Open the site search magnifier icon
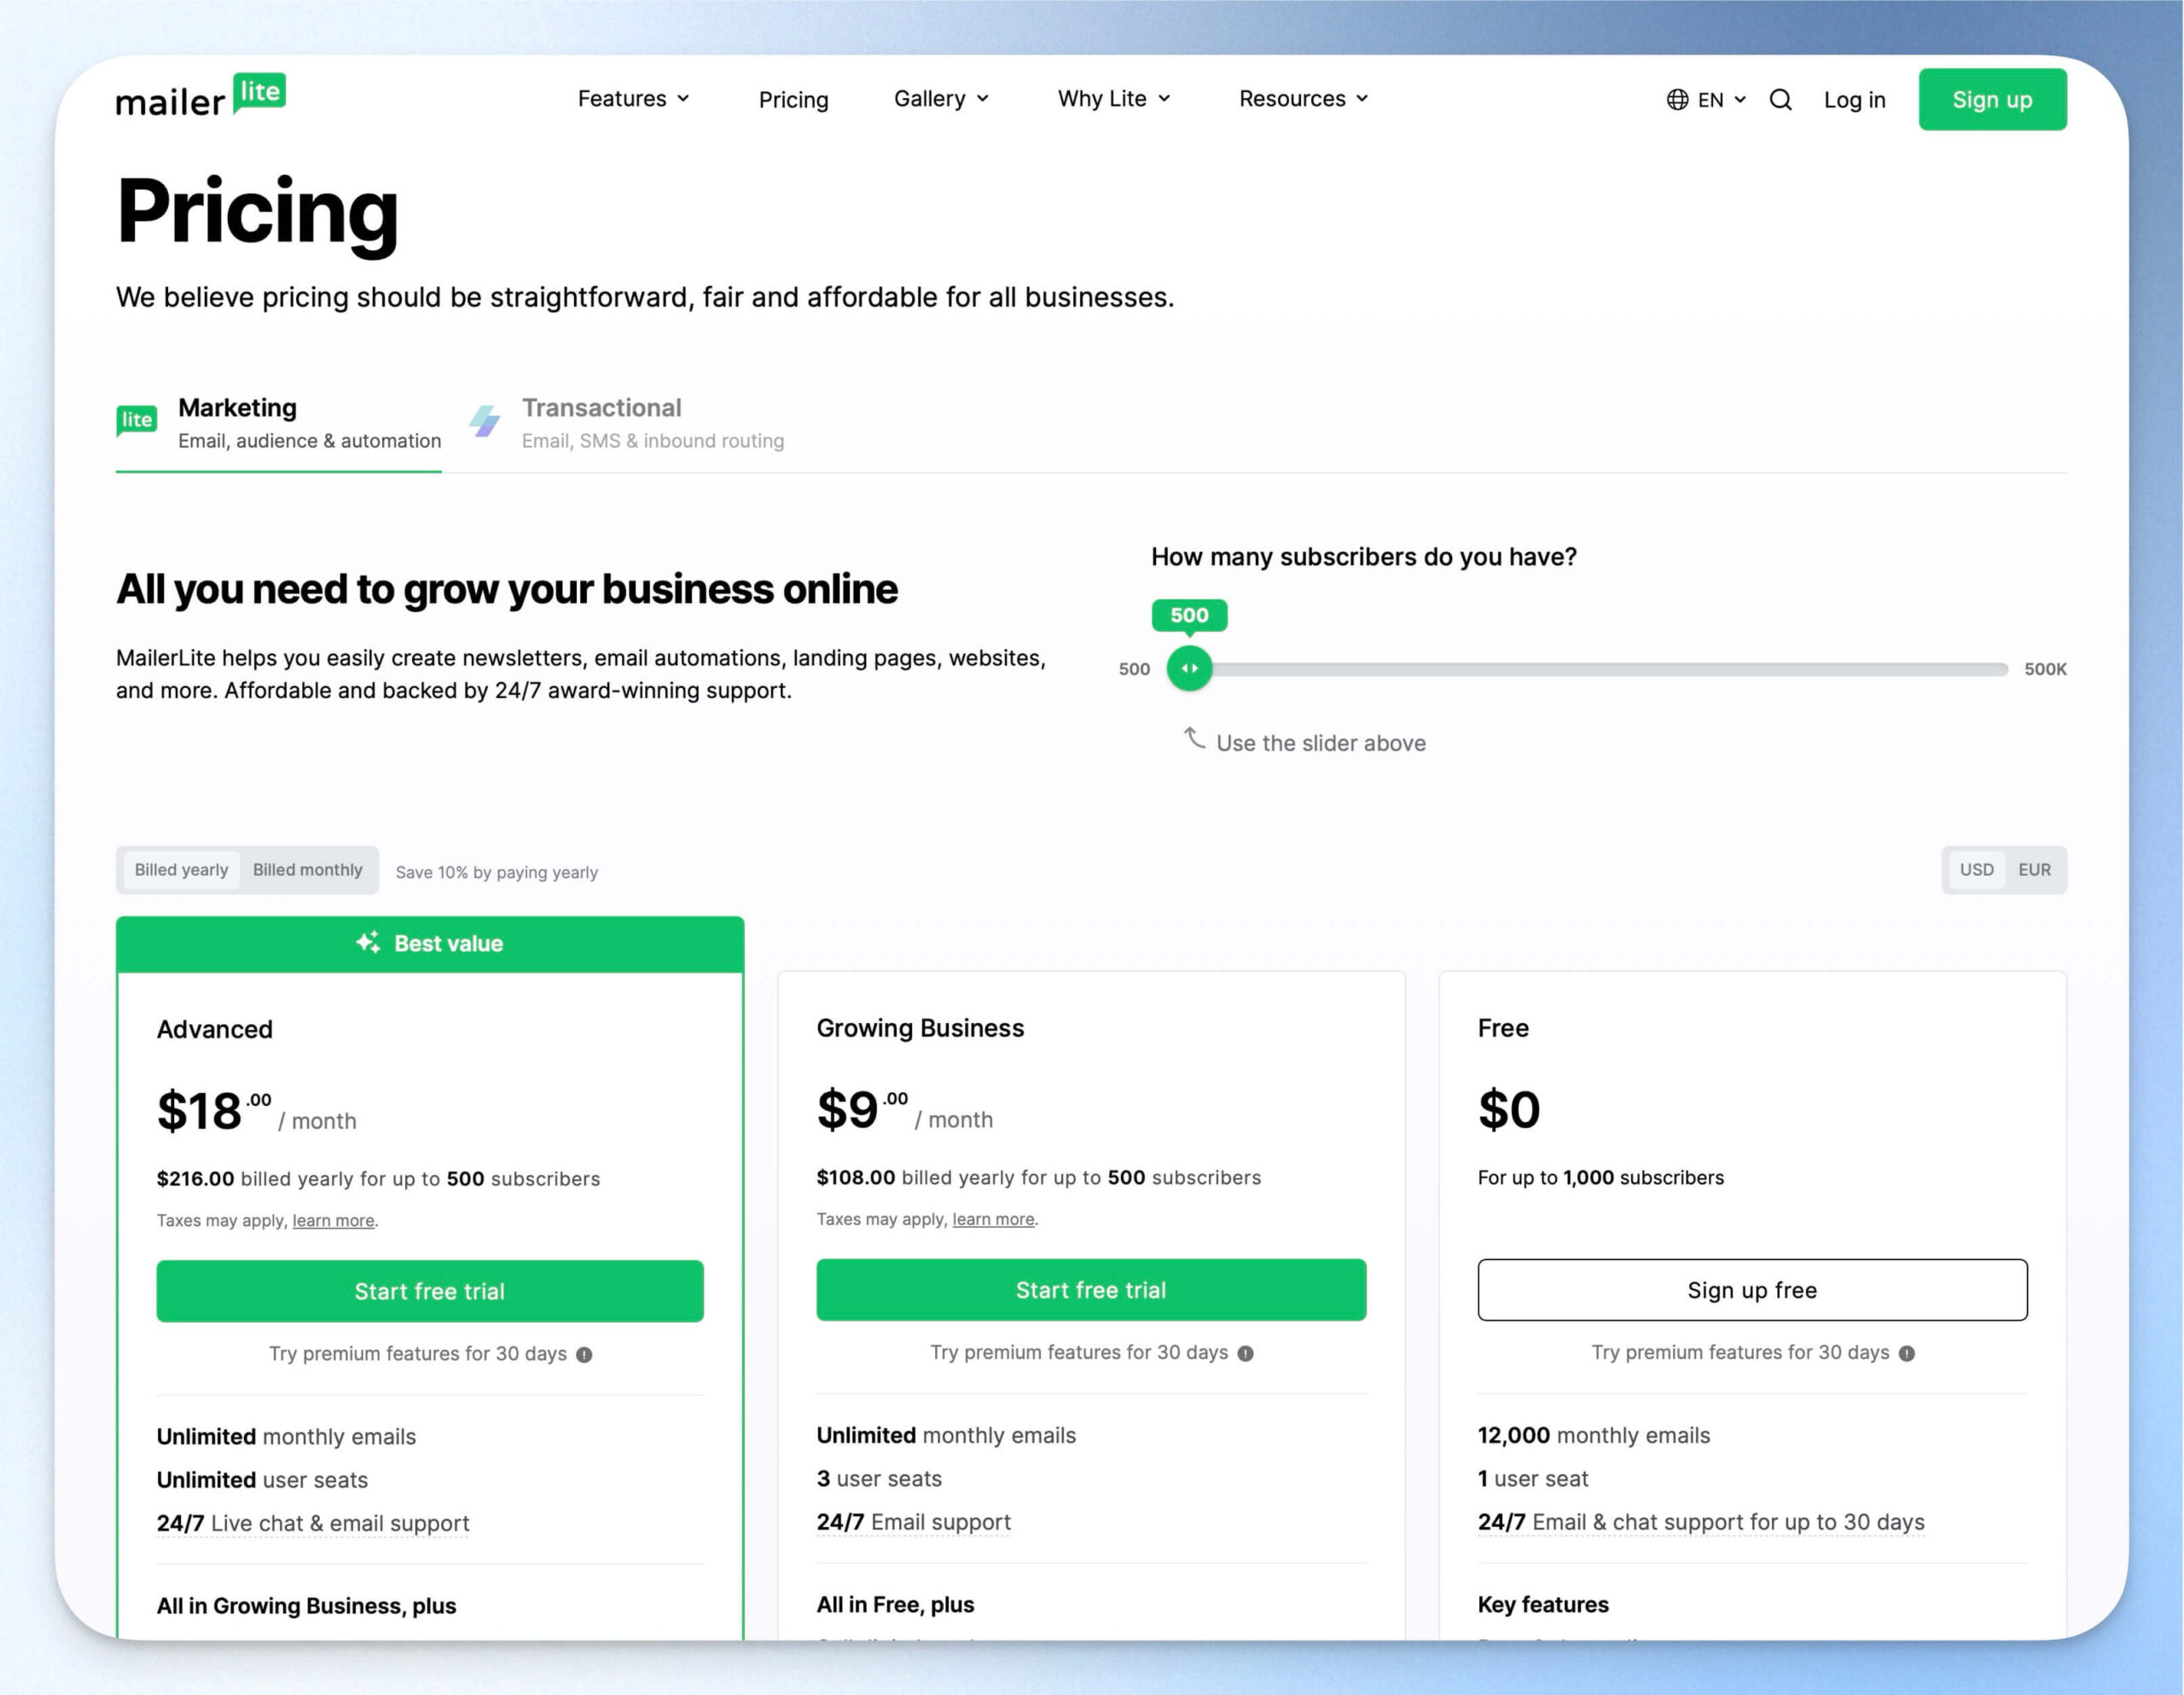Viewport: 2184px width, 1695px height. tap(1780, 100)
